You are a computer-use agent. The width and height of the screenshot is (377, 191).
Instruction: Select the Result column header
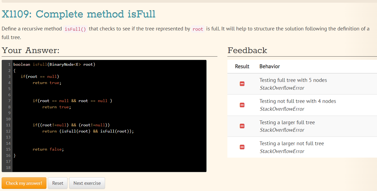pyautogui.click(x=242, y=66)
